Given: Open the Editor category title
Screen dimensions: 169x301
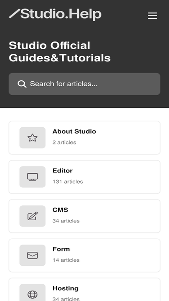Looking at the screenshot, I should click(x=63, y=171).
